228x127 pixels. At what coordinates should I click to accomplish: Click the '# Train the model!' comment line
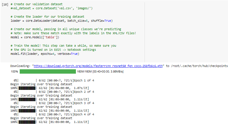(63, 46)
